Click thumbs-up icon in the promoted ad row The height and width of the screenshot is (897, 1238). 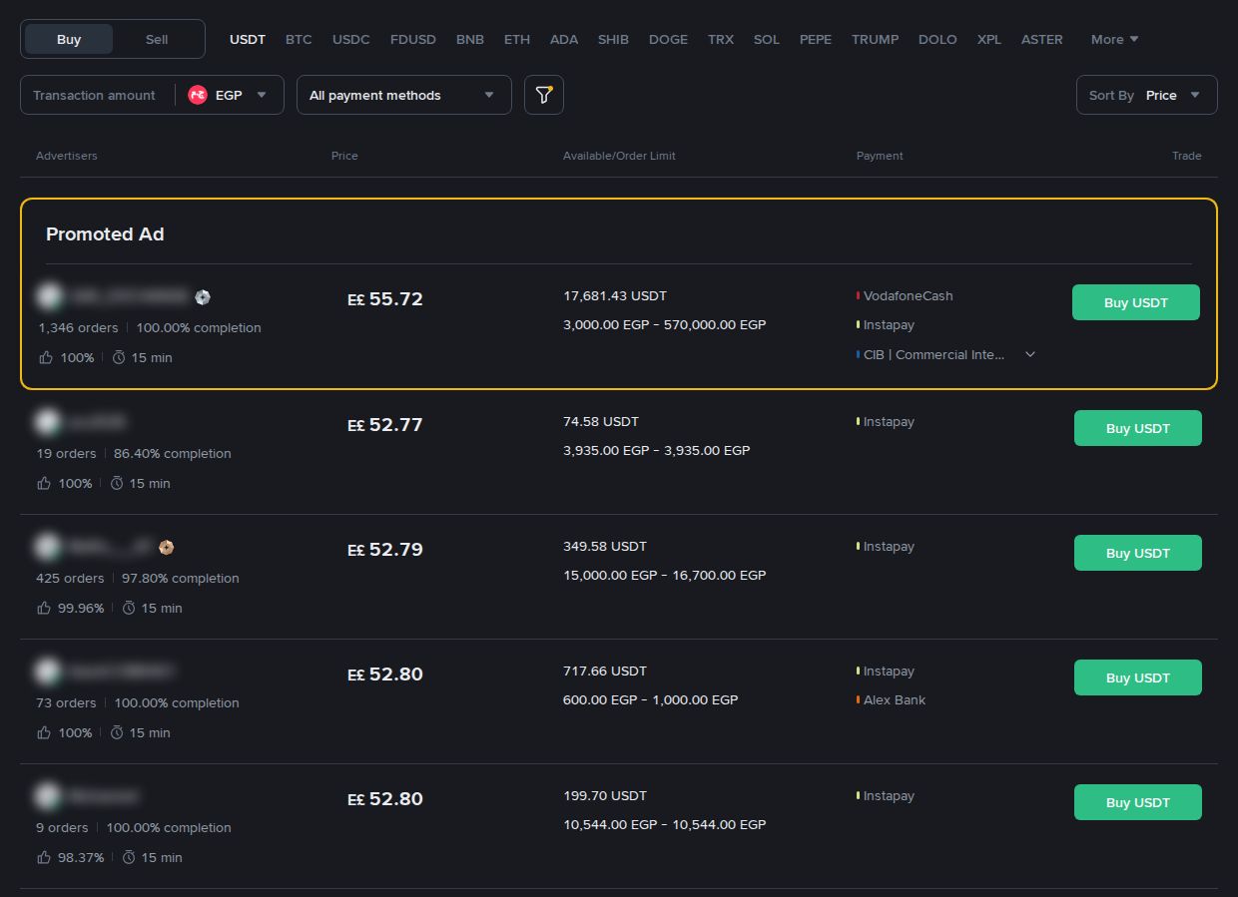45,357
